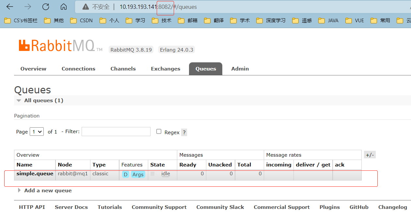
Task: Open the simple.queue queue link
Action: pyautogui.click(x=35, y=174)
